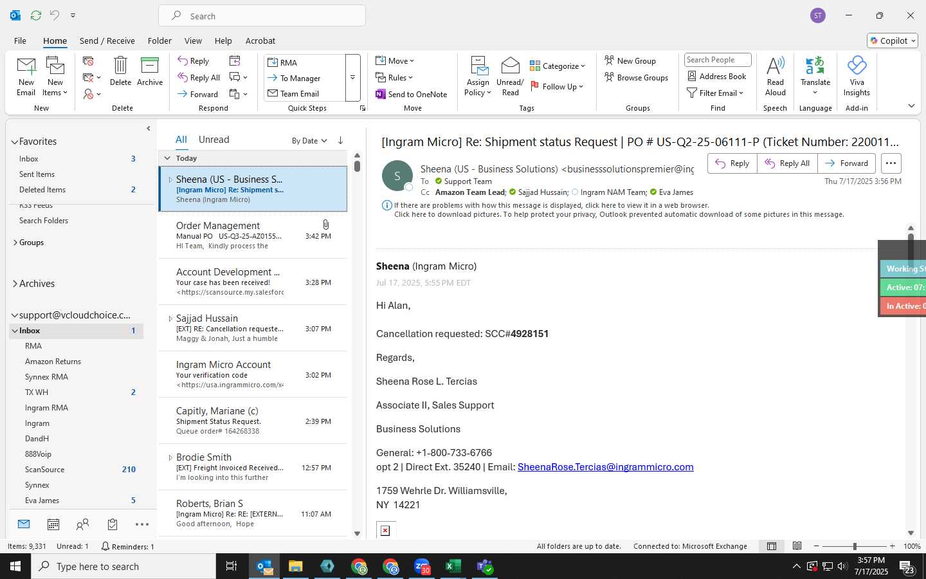The height and width of the screenshot is (579, 926).
Task: Open New Items button
Action: 55,76
